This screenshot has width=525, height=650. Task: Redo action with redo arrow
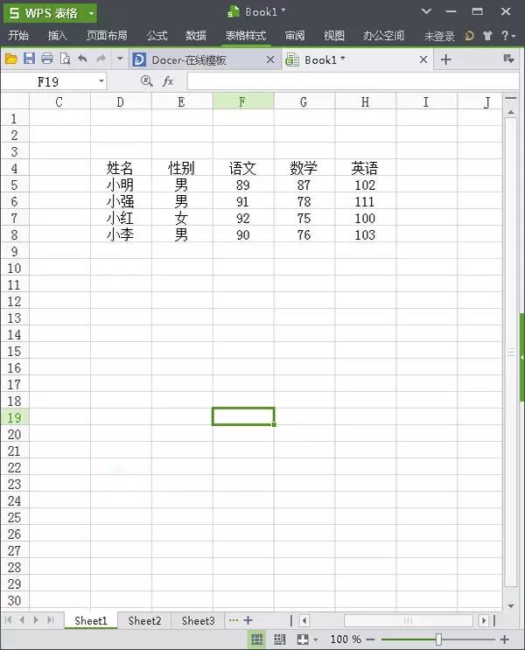coord(101,59)
